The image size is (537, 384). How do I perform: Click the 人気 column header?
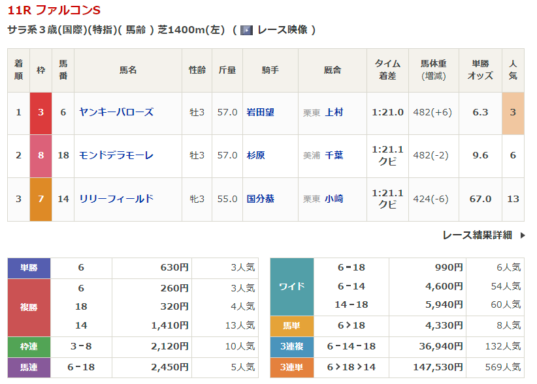(x=513, y=70)
